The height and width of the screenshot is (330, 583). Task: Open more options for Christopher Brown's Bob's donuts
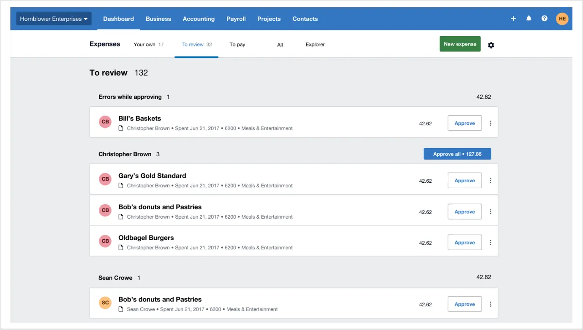490,212
